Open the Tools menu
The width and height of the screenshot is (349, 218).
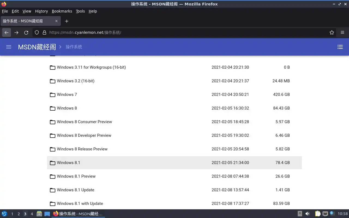point(80,11)
